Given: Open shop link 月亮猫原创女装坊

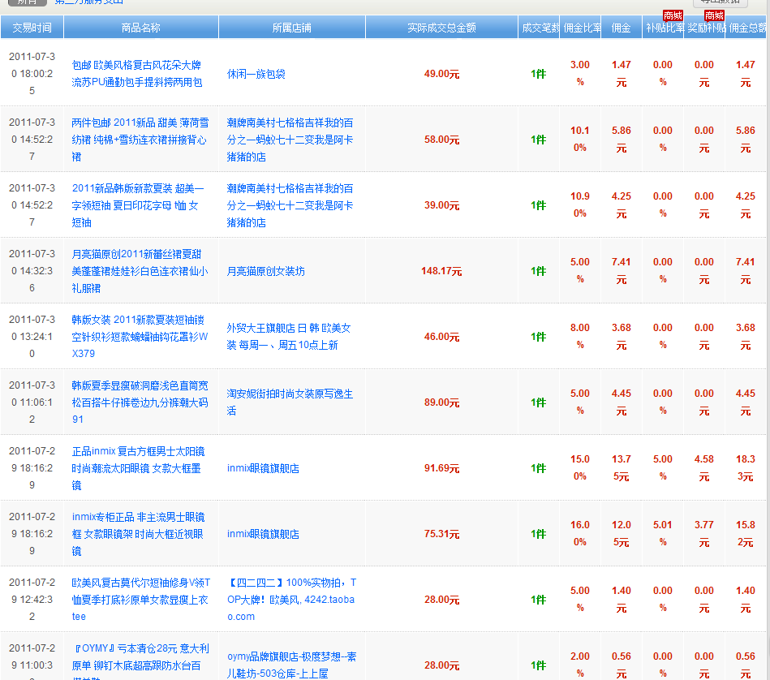Looking at the screenshot, I should [x=265, y=271].
